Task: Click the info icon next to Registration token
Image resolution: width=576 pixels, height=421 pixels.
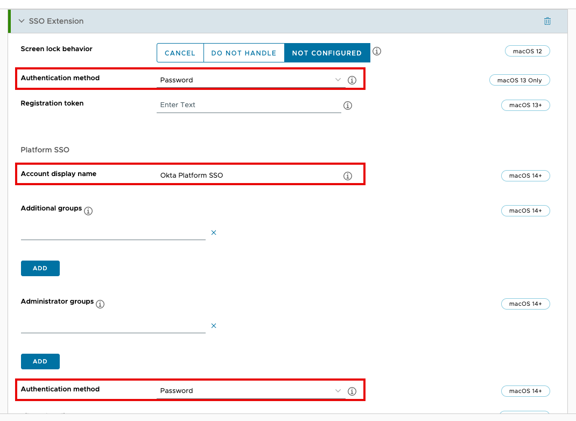Action: point(347,106)
